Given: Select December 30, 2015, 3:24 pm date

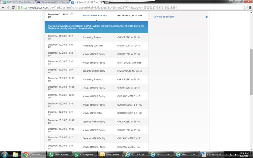Looking at the screenshot, I should (60, 54).
